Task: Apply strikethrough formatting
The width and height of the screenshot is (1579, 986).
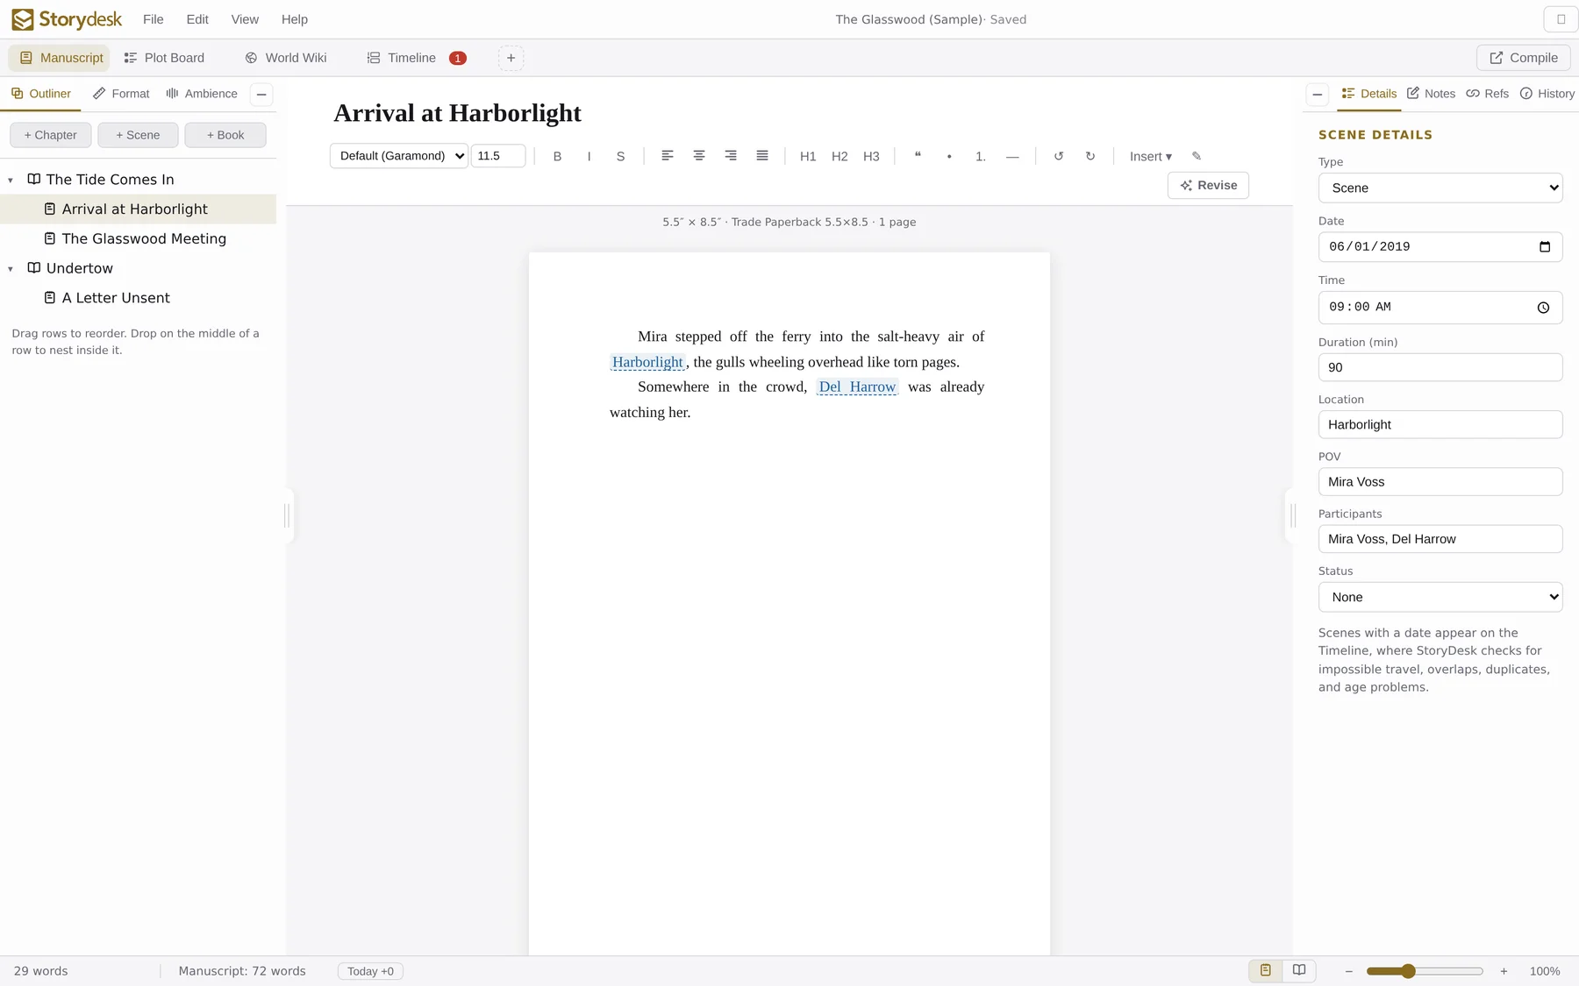Action: (620, 156)
